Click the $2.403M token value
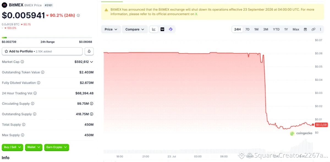 [86, 72]
